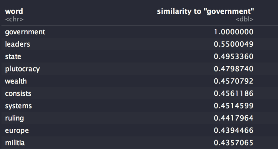Viewport: 278px width, 149px height.
Task: Select the "consists" word cell
Action: pyautogui.click(x=18, y=94)
